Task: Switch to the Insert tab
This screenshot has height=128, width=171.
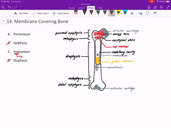Action: (82, 8)
